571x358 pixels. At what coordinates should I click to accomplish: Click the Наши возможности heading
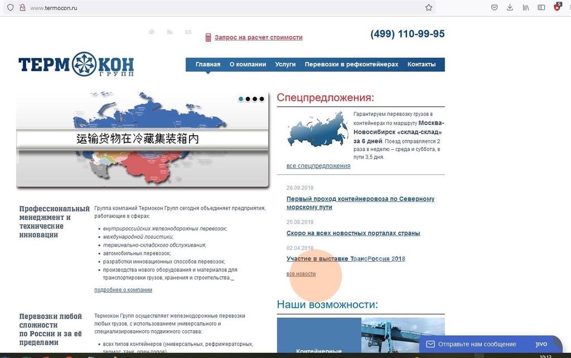(327, 304)
